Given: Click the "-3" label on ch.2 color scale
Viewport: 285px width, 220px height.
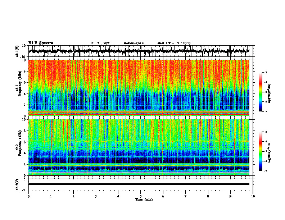Looking at the screenshot, I should click(x=266, y=132).
